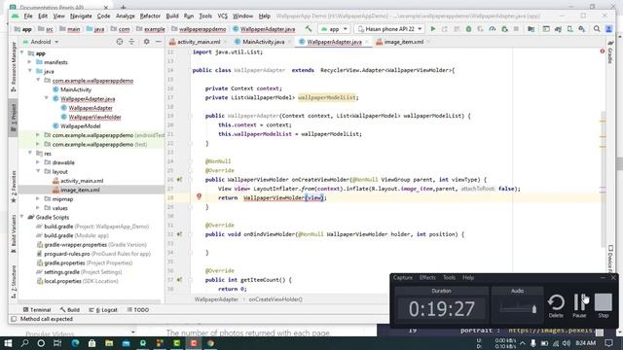Expand the drawable folder
Viewport: 623px width, 350px height.
(38, 162)
